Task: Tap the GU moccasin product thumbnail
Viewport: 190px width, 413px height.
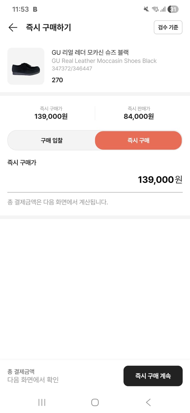Action: point(26,66)
